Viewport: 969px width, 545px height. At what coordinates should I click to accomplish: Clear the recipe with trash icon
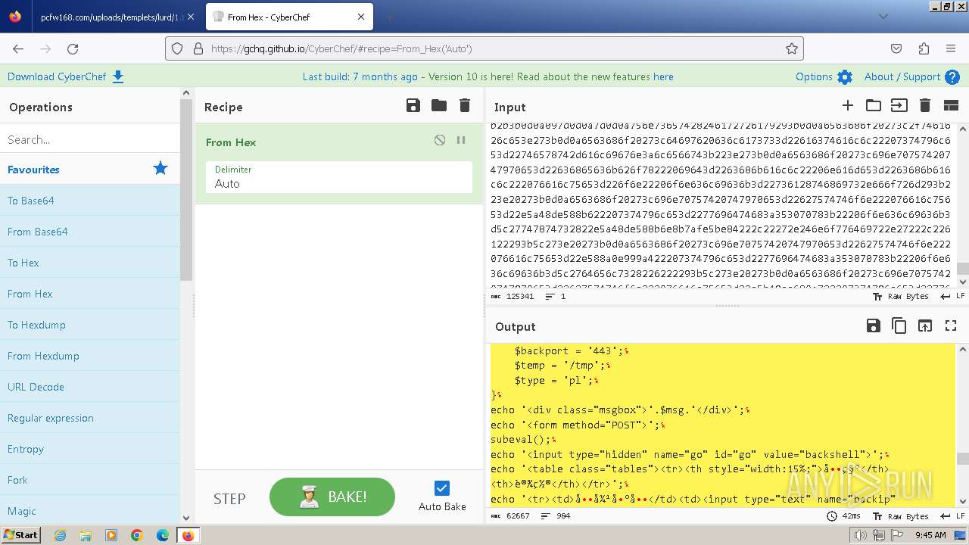coord(465,106)
